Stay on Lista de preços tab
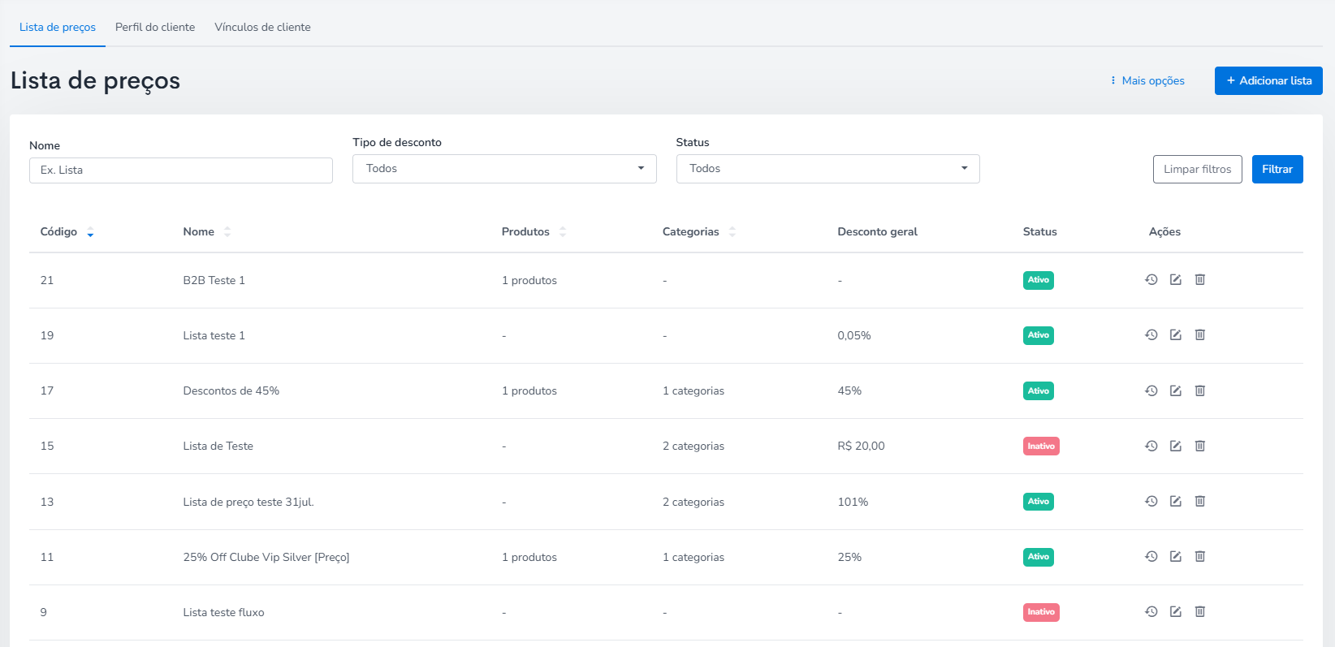 (x=58, y=27)
